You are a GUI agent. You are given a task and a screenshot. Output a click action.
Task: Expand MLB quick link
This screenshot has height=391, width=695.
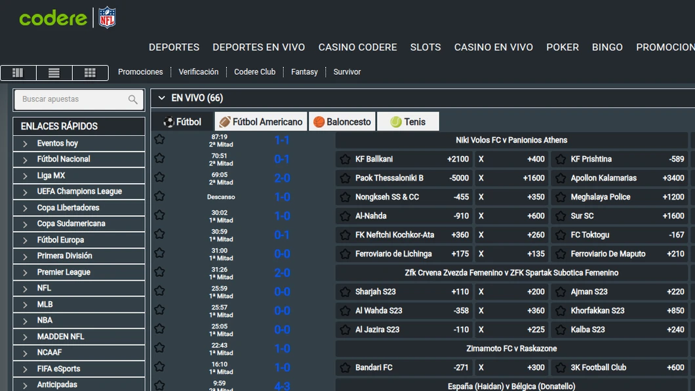pos(79,304)
